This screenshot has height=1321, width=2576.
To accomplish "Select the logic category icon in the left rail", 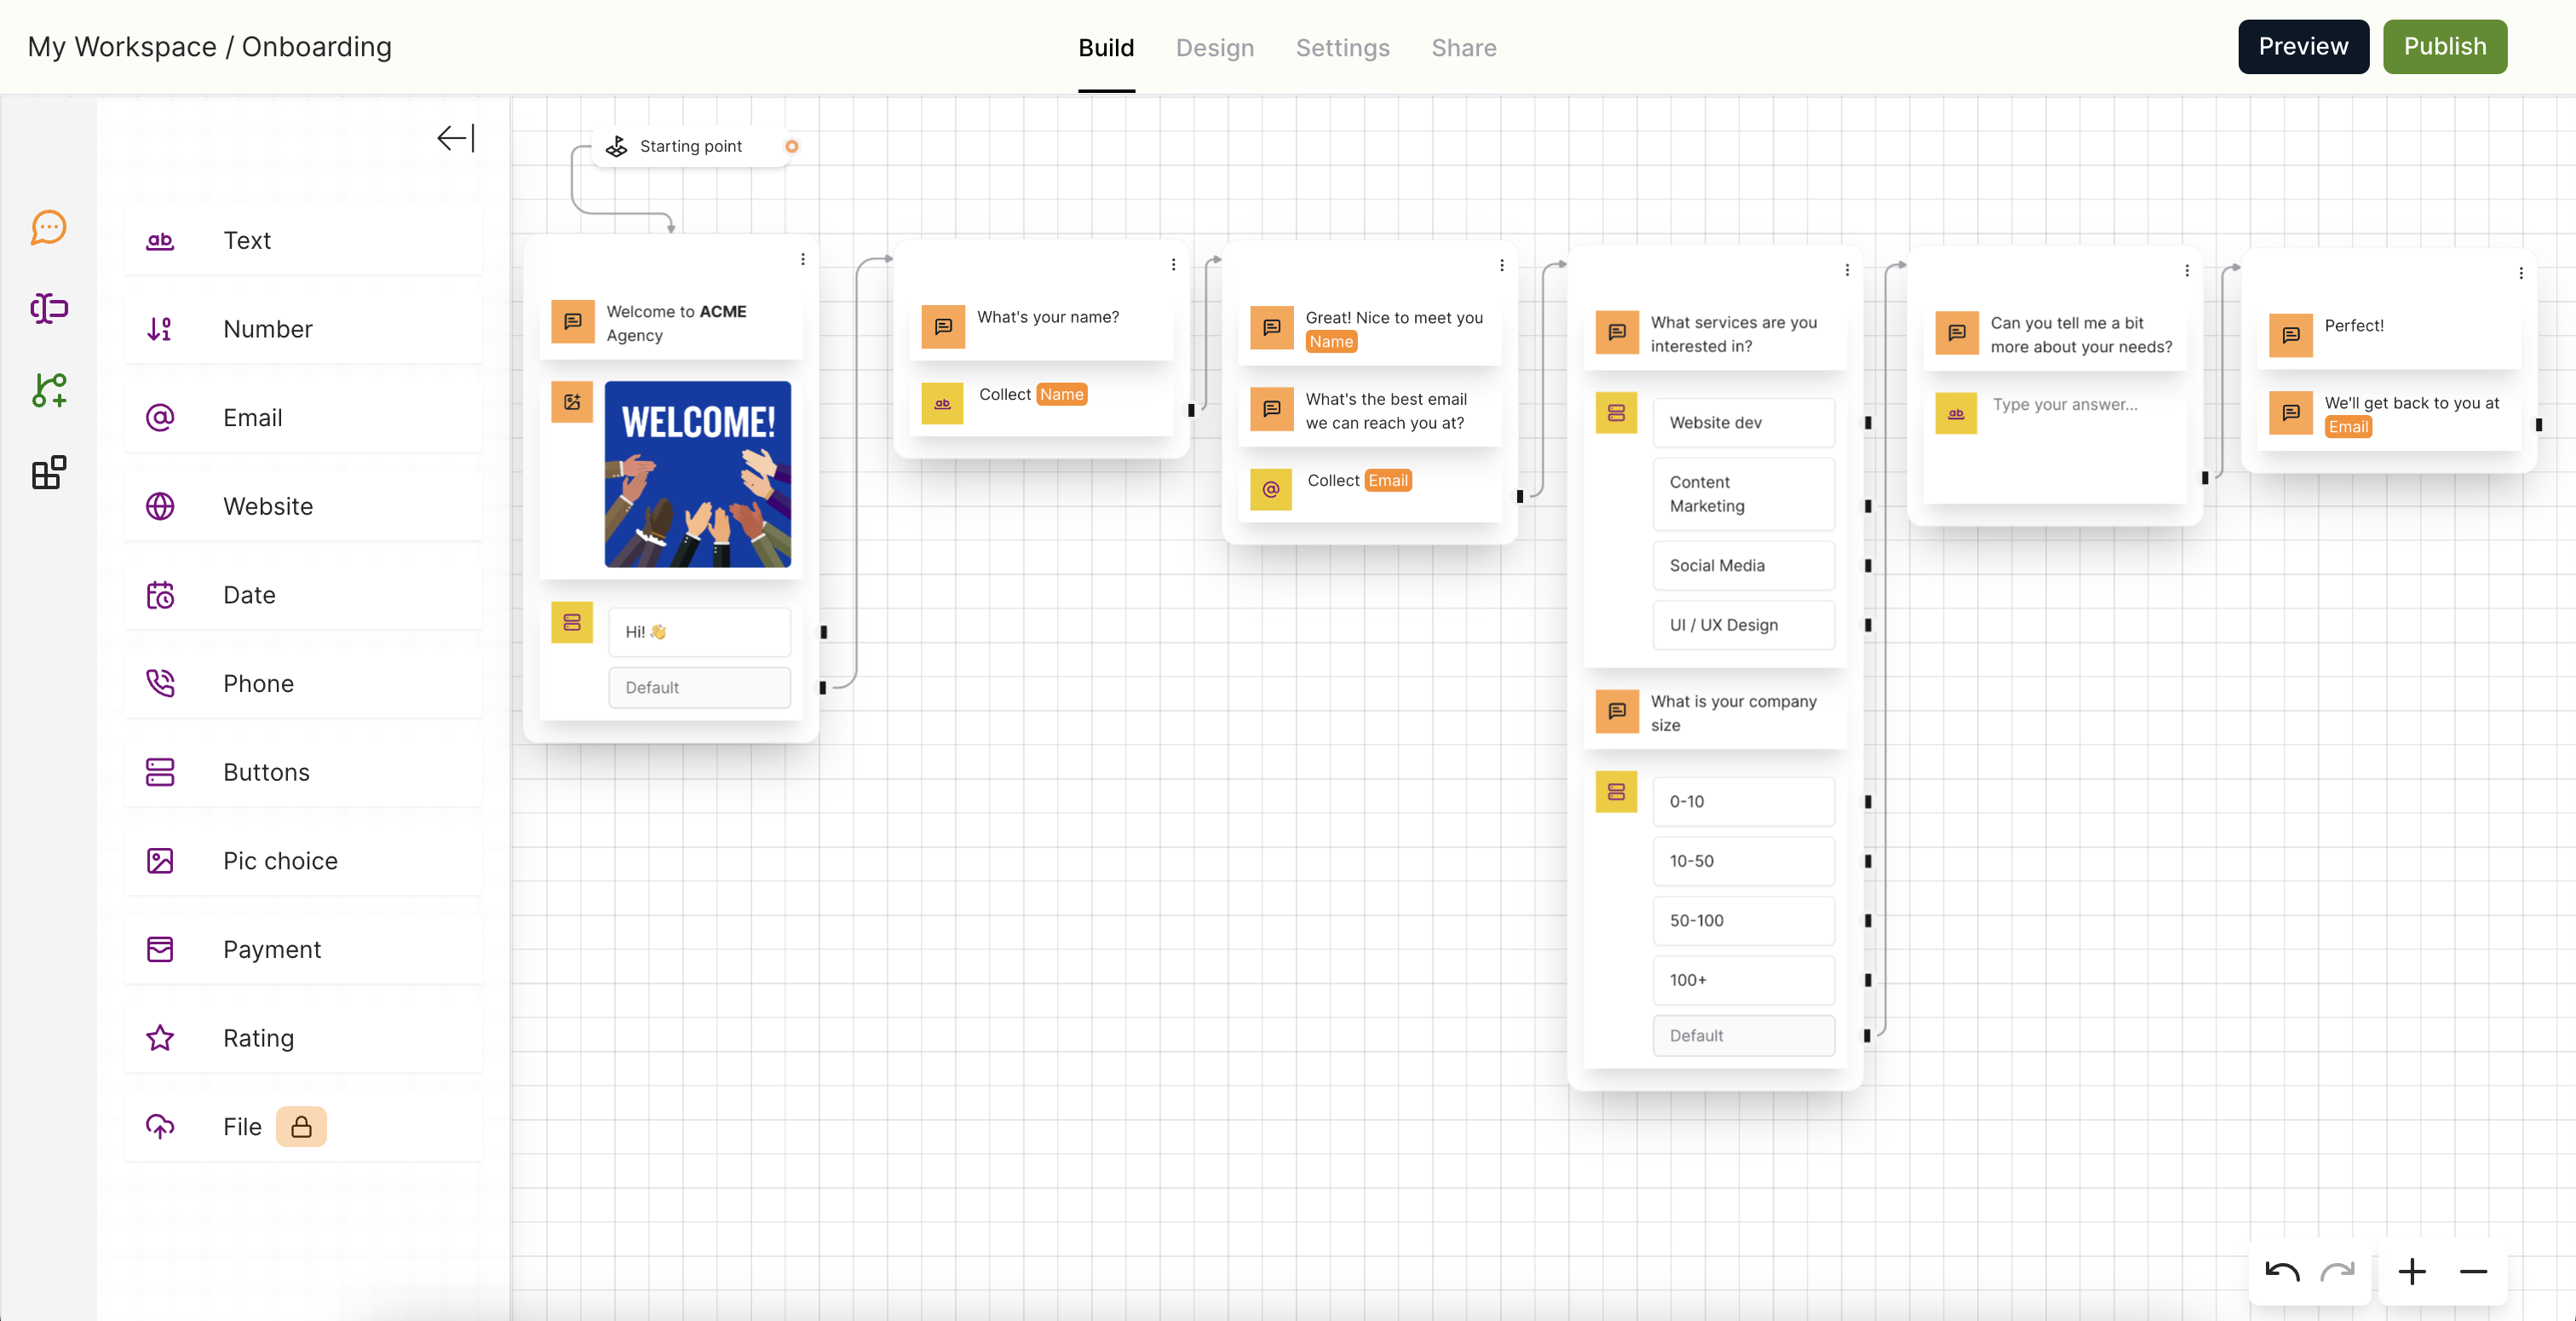I will click(48, 391).
